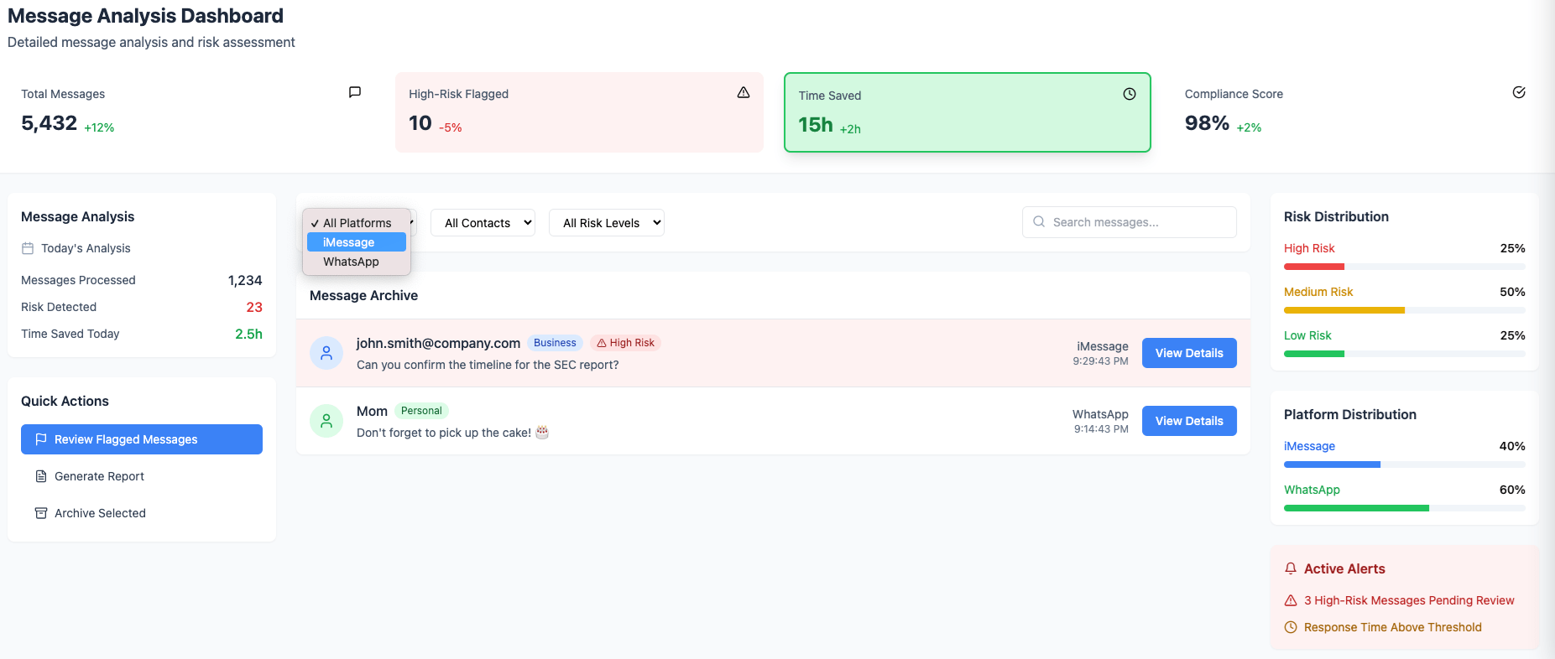
Task: Click the Time Saved 15h card
Action: coord(968,112)
